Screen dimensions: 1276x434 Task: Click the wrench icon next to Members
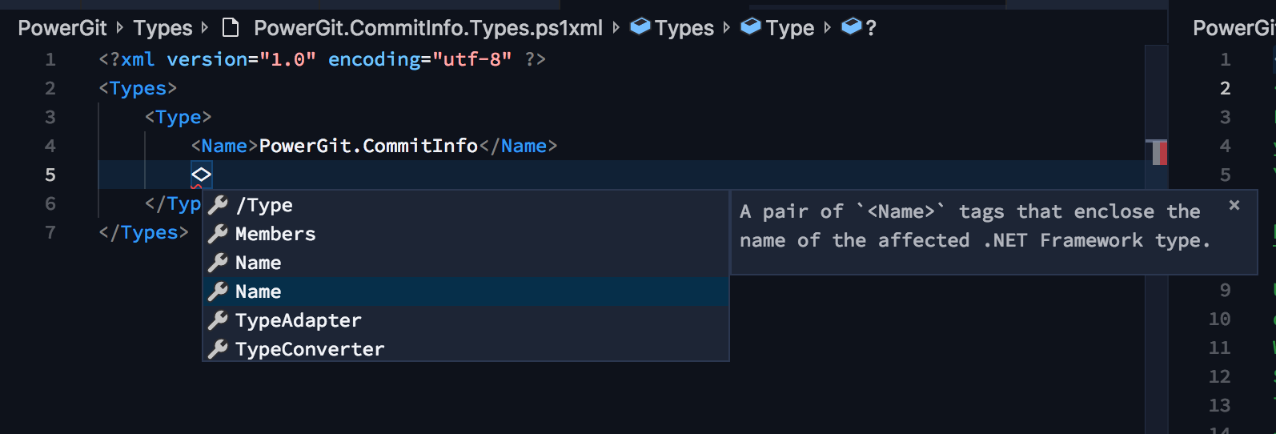point(218,234)
